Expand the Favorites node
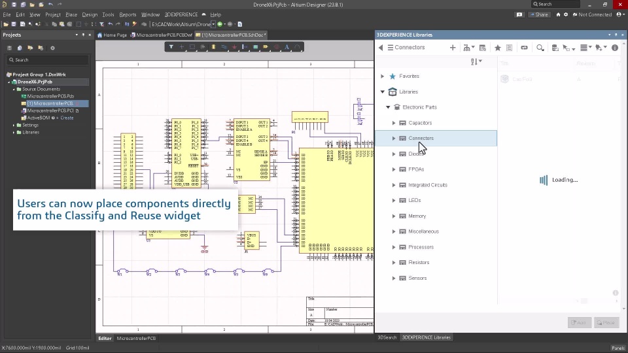The height and width of the screenshot is (353, 628). [x=382, y=76]
